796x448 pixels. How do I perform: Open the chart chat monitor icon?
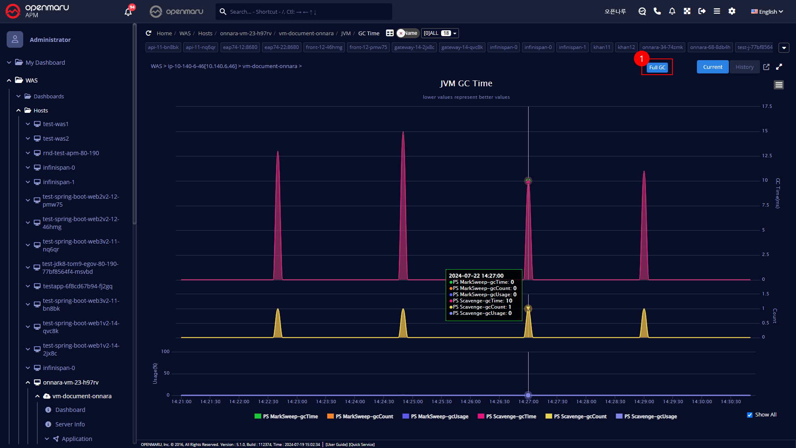pyautogui.click(x=642, y=11)
